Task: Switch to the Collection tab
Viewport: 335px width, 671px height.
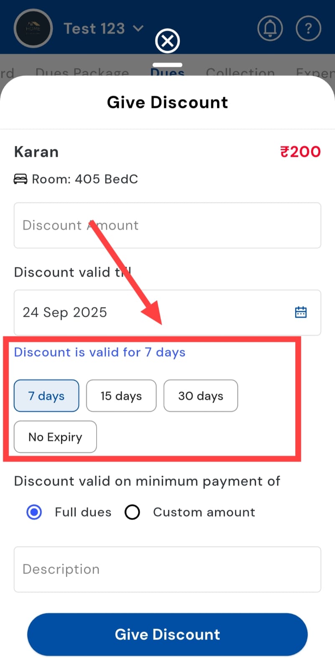Action: tap(240, 72)
